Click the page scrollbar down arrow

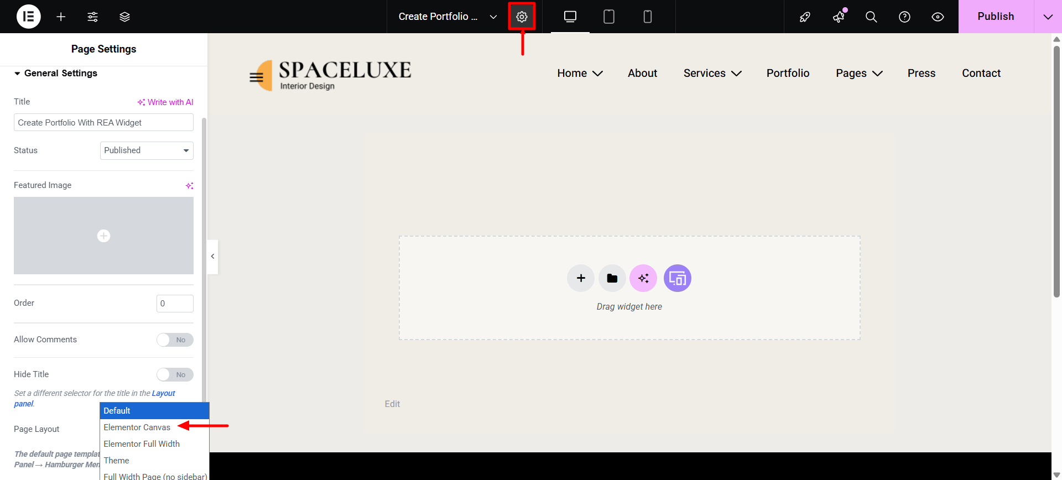[1056, 475]
